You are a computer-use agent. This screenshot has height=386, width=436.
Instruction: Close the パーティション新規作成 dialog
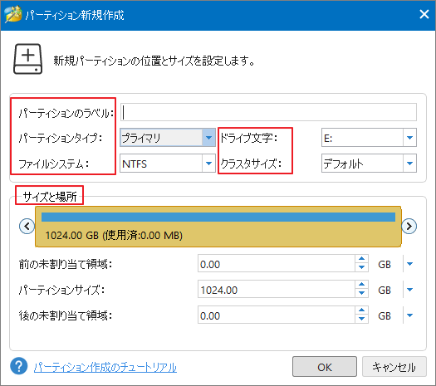[424, 14]
